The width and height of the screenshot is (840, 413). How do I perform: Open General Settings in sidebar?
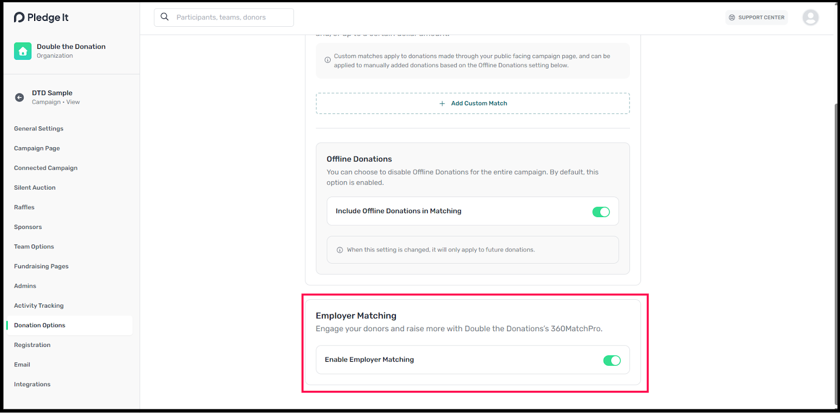pos(39,128)
